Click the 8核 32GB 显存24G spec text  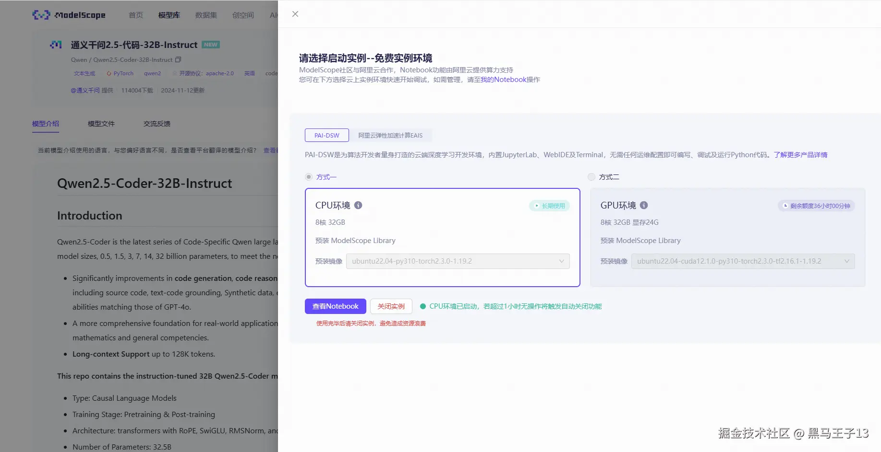click(x=629, y=222)
